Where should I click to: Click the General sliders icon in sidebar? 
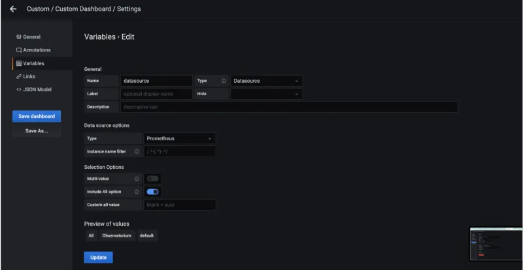click(19, 37)
